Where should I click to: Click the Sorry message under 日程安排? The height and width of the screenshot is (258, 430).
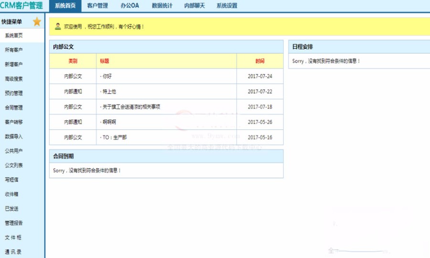326,61
